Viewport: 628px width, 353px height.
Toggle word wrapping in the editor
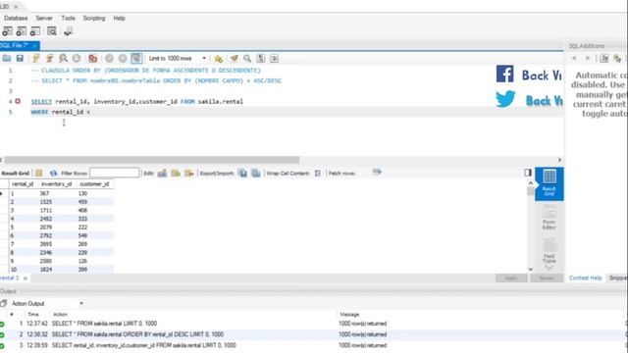(275, 59)
